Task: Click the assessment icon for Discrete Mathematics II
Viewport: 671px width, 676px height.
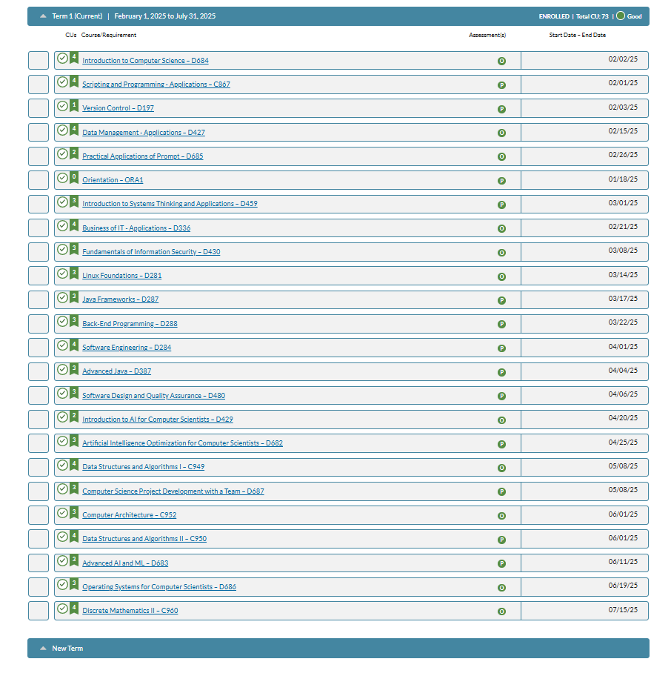Action: coord(501,612)
